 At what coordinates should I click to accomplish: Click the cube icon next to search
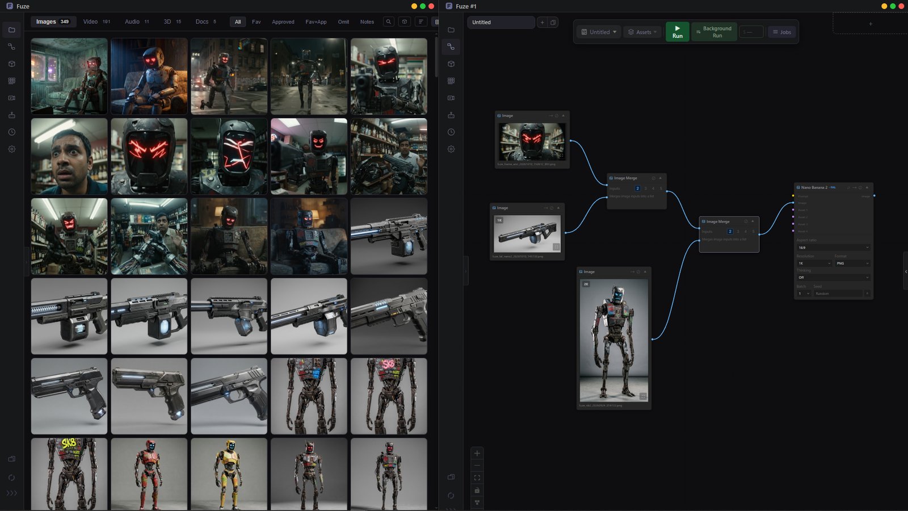405,22
